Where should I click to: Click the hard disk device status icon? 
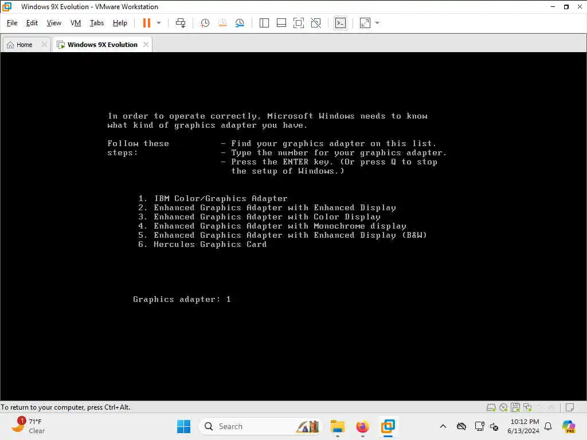[491, 407]
